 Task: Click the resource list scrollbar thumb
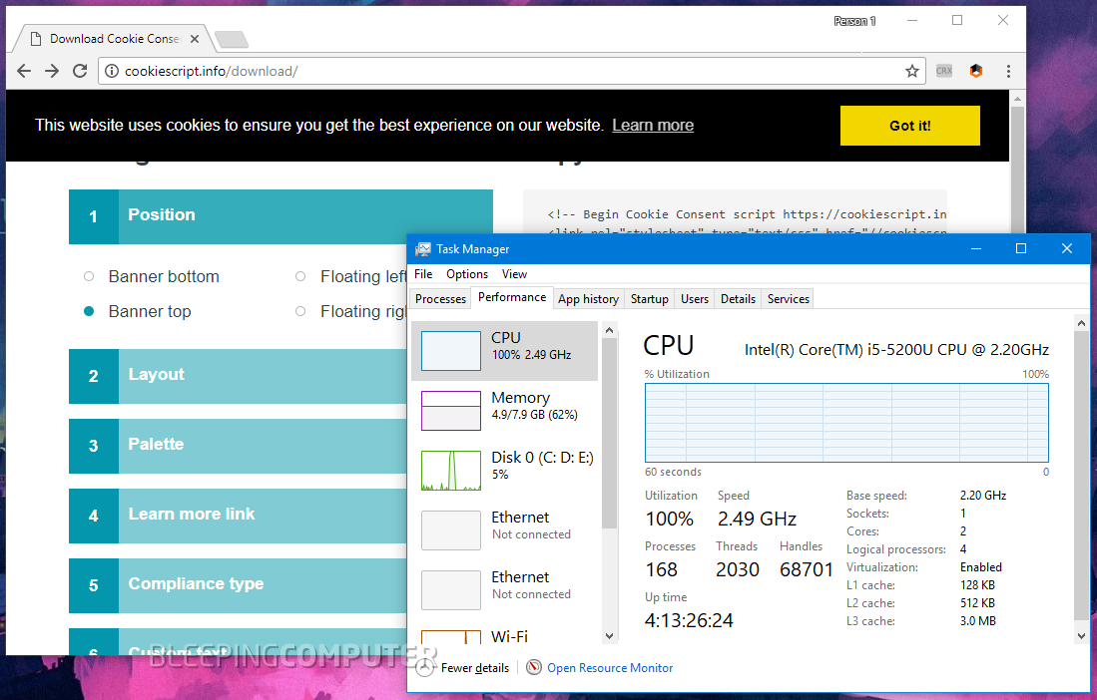click(x=609, y=433)
